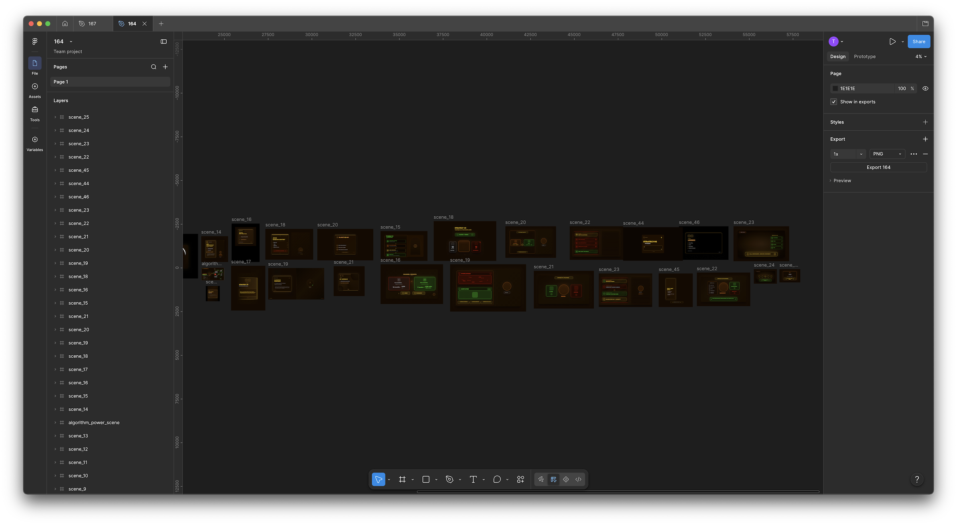Close the 164 tab
Screen dimensions: 957x525
(x=145, y=24)
